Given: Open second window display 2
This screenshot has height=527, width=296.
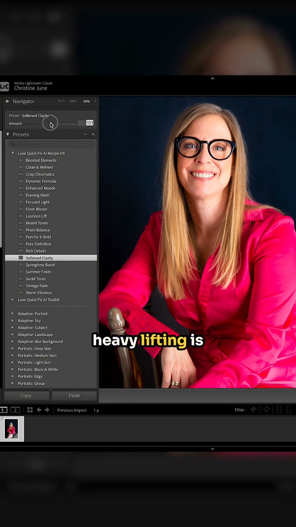Looking at the screenshot, I should pyautogui.click(x=15, y=410).
